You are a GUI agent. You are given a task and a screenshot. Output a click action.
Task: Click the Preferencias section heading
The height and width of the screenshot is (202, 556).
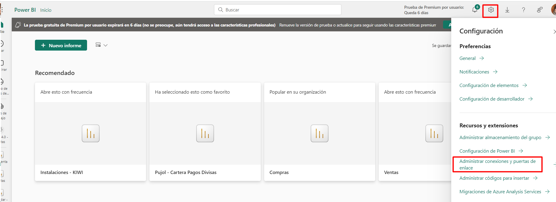click(x=475, y=46)
